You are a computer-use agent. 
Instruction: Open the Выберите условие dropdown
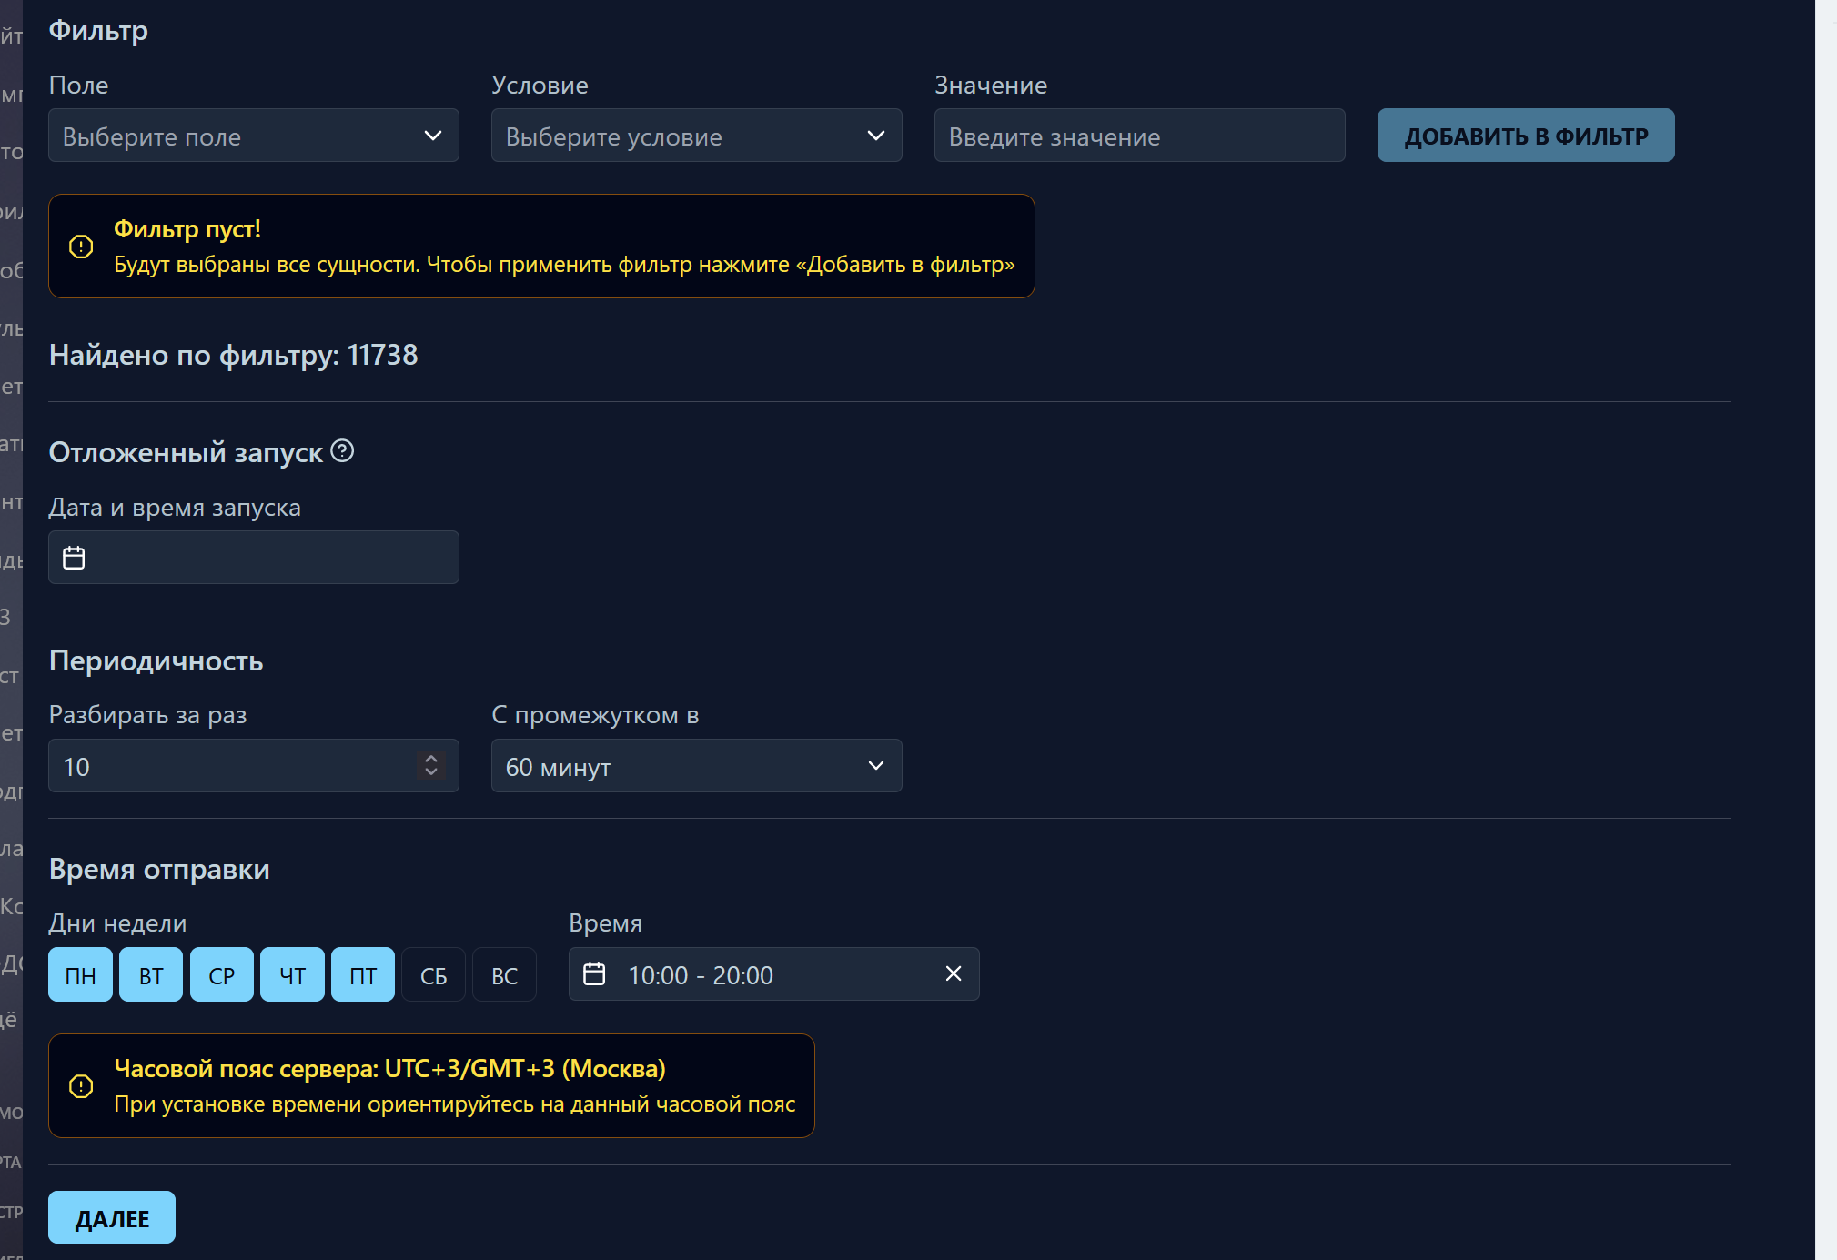click(x=696, y=136)
